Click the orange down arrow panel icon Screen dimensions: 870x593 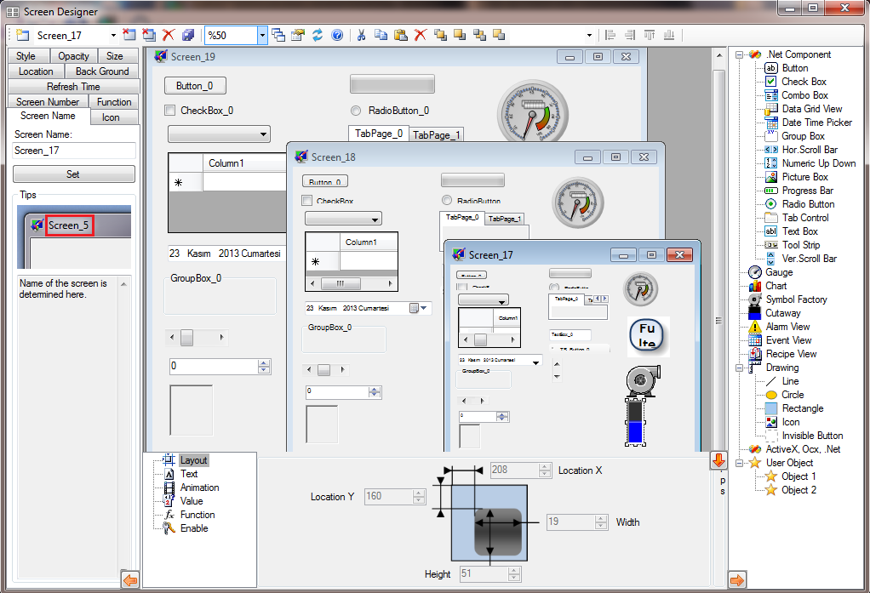[x=718, y=460]
